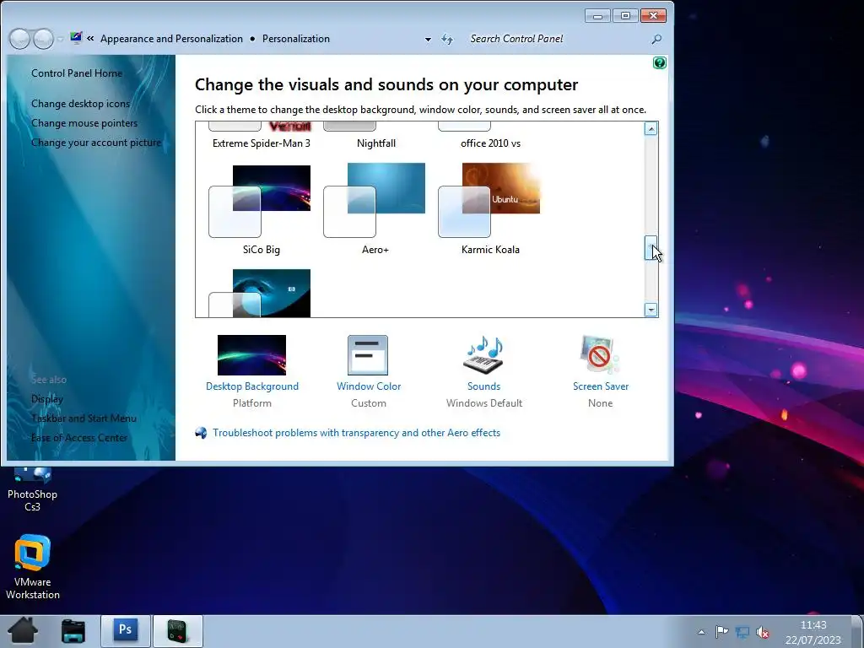Screen dimensions: 864x648
Task: Go back with the Back arrow button
Action: (x=20, y=39)
